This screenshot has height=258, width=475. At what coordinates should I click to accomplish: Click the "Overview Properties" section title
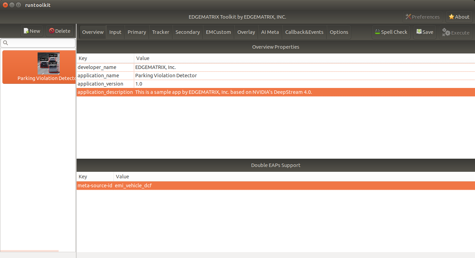click(x=276, y=47)
